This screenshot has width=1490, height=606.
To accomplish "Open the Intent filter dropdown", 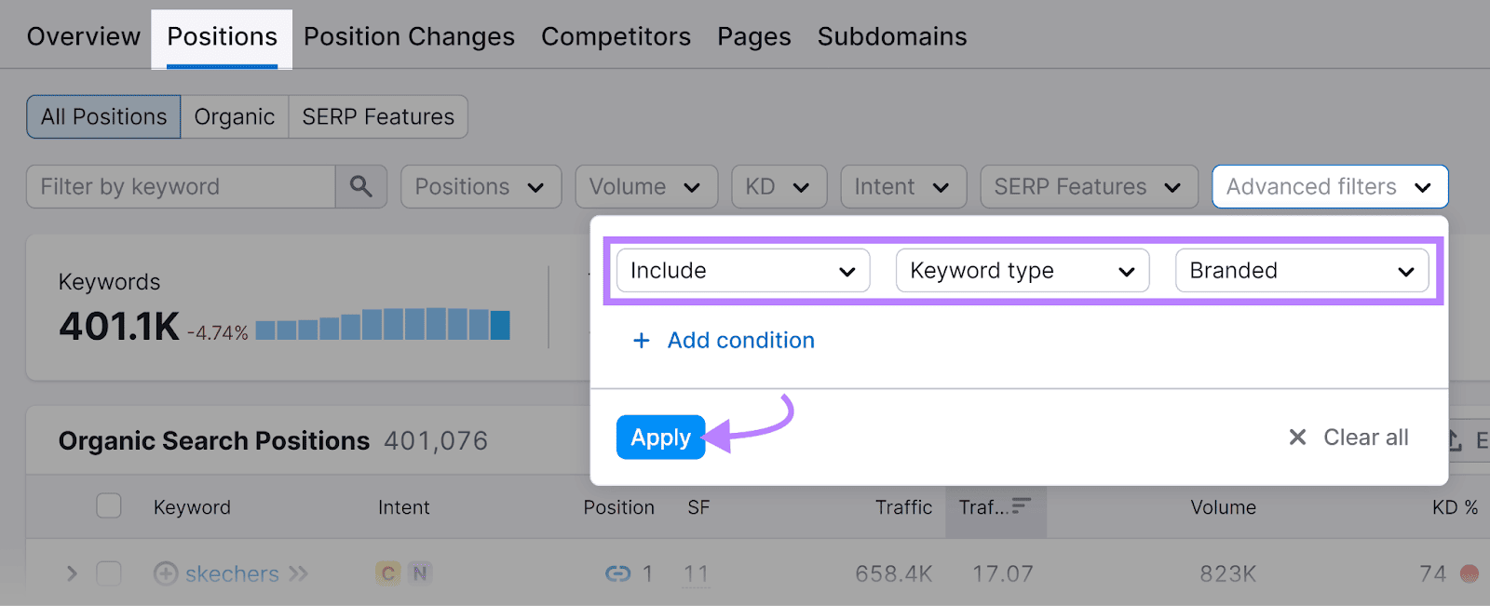I will 902,186.
